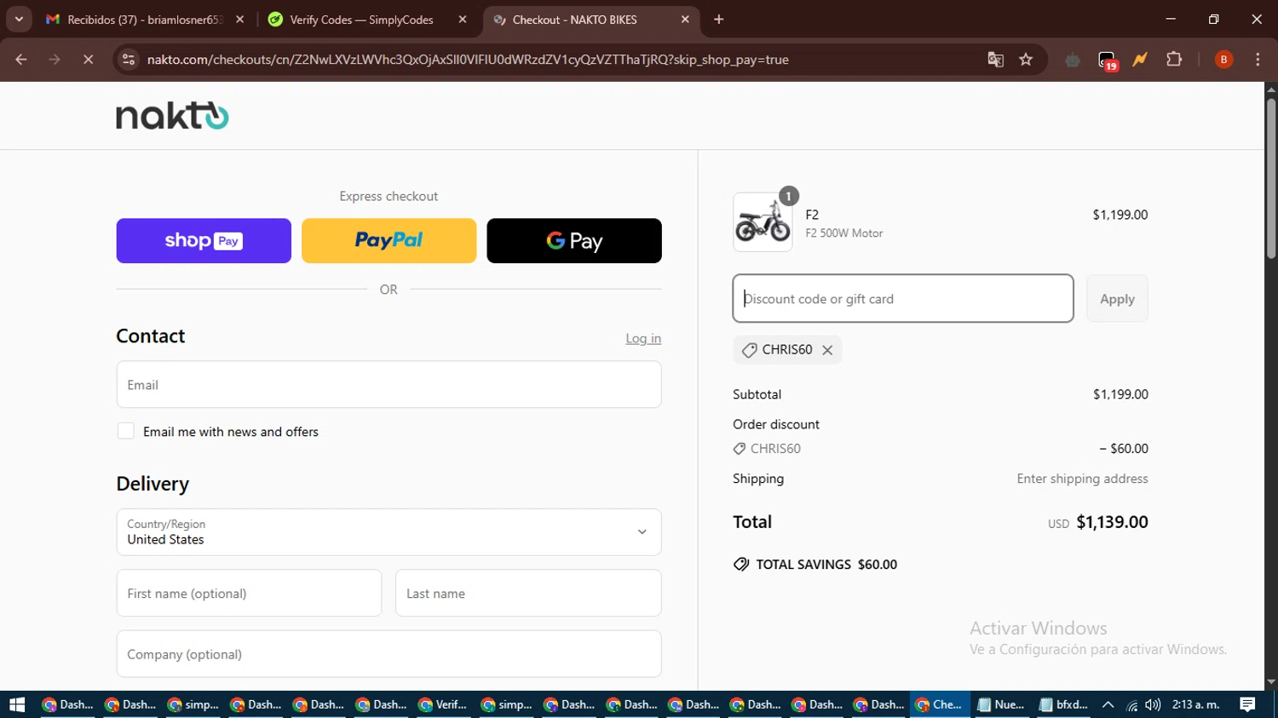Open the Extensions puzzle-piece menu
Image resolution: width=1278 pixels, height=718 pixels.
tap(1174, 60)
